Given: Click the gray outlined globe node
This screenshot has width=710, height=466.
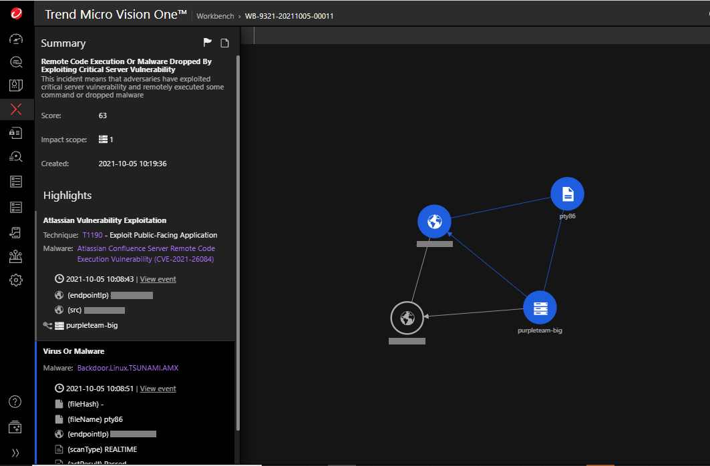Looking at the screenshot, I should click(x=407, y=318).
